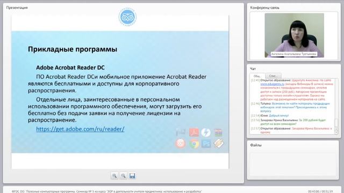Image resolution: width=344 pixels, height=193 pixels.
Task: Click the Google Chrome icon on the slide
Action: click(x=194, y=144)
